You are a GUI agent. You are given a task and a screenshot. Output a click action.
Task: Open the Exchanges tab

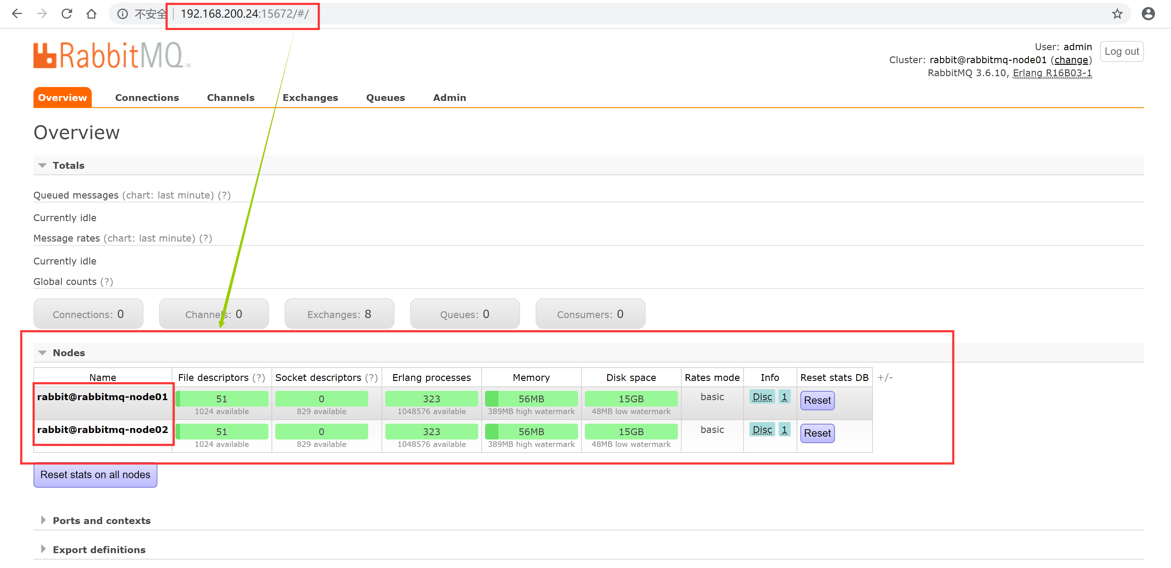[310, 98]
